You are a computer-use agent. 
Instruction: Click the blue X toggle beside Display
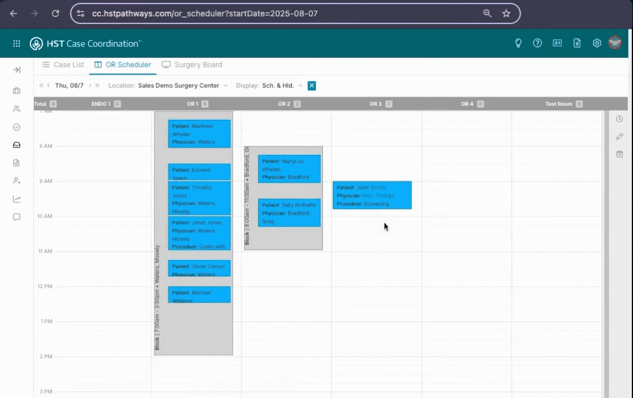312,85
